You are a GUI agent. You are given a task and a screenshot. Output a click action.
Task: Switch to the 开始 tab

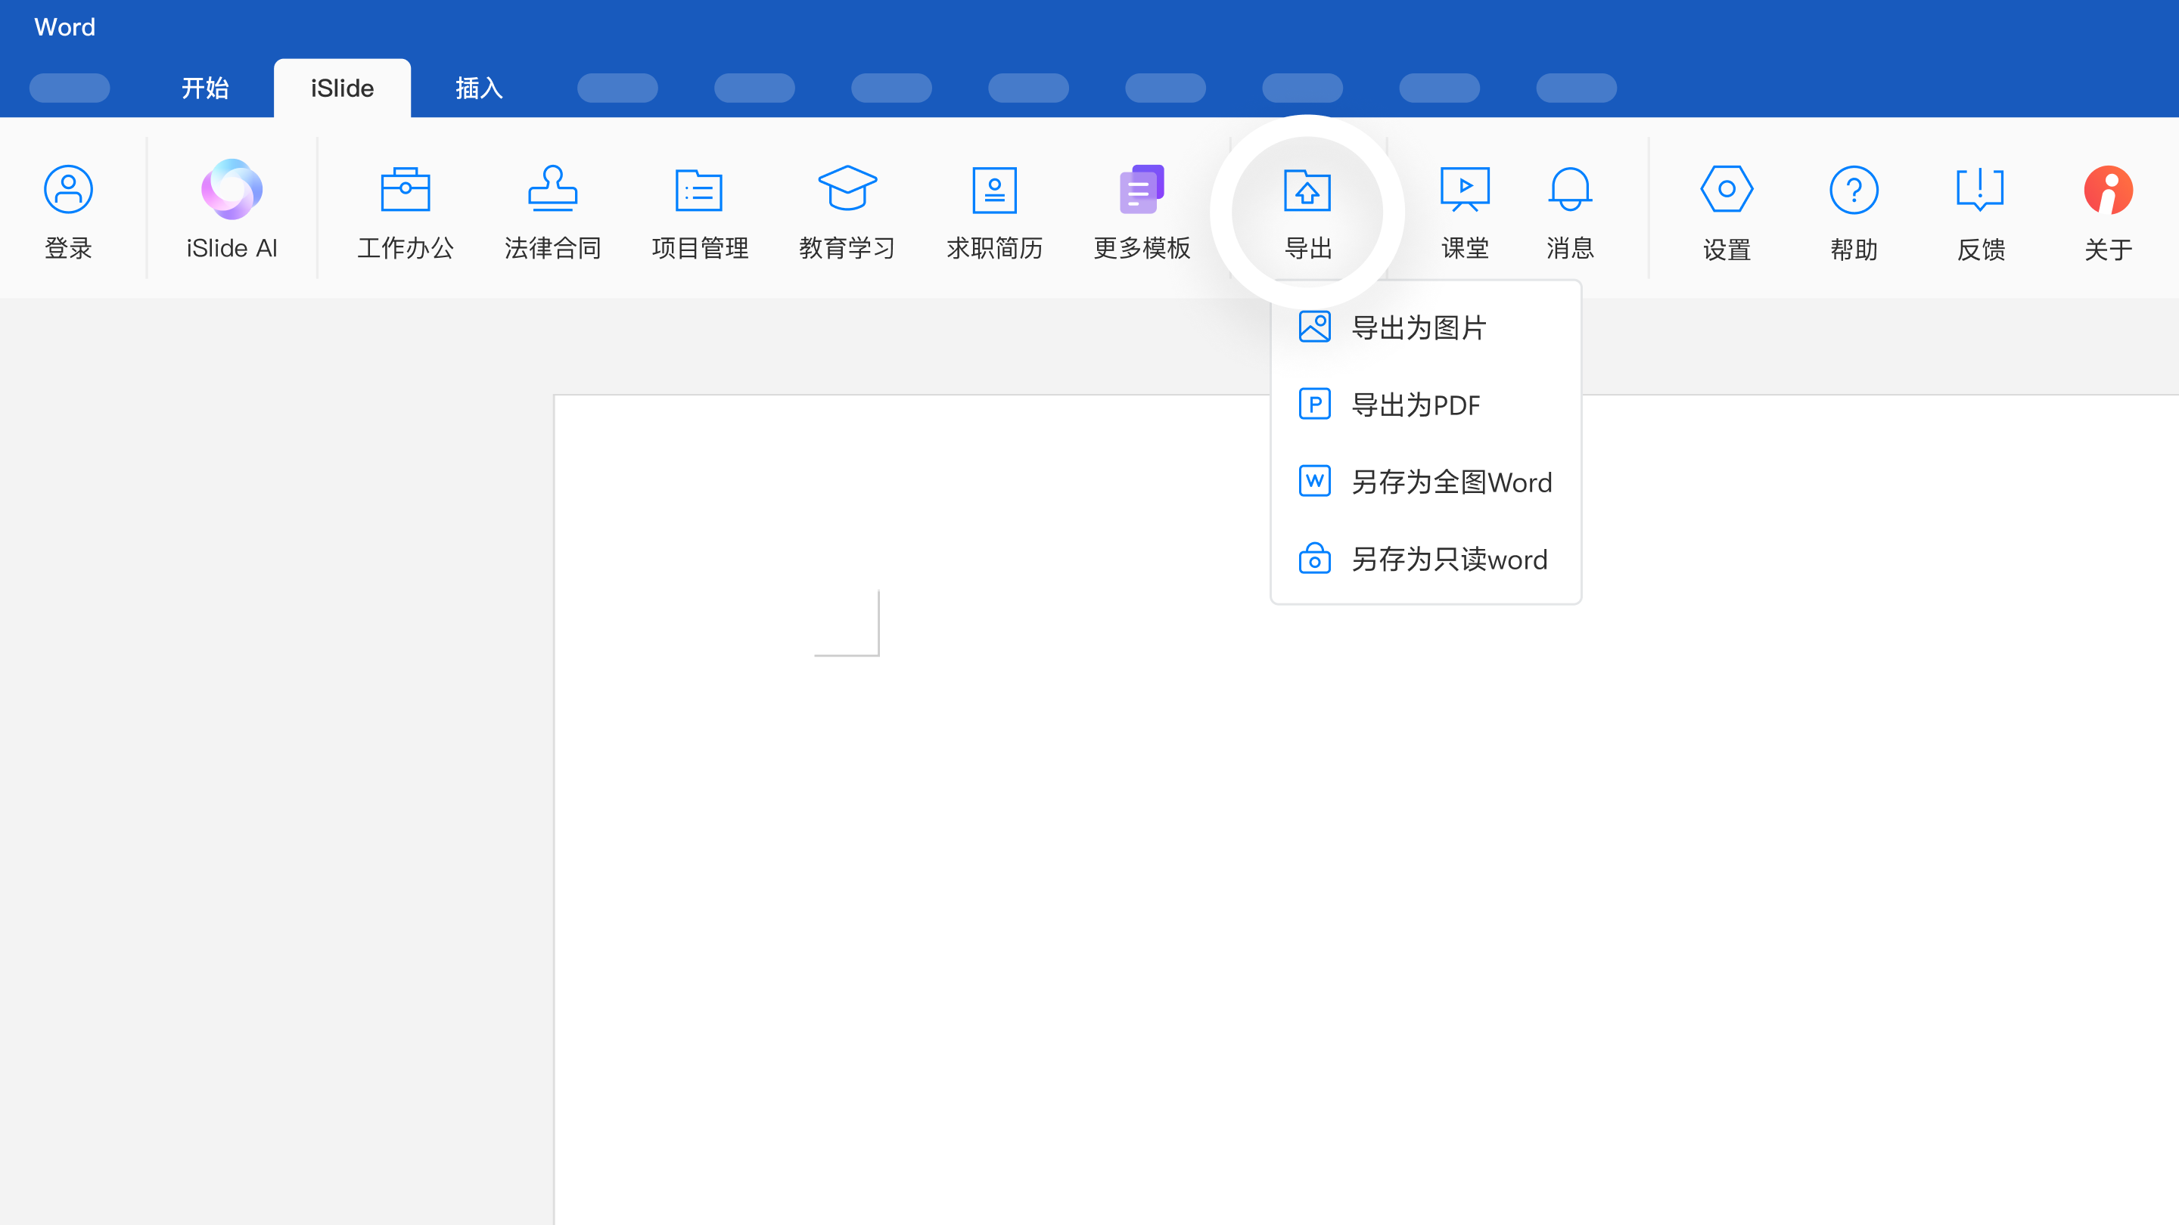pos(205,88)
